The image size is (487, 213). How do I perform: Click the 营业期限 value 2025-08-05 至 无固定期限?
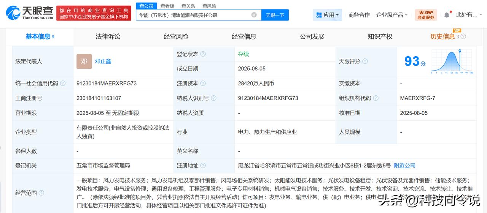click(108, 113)
